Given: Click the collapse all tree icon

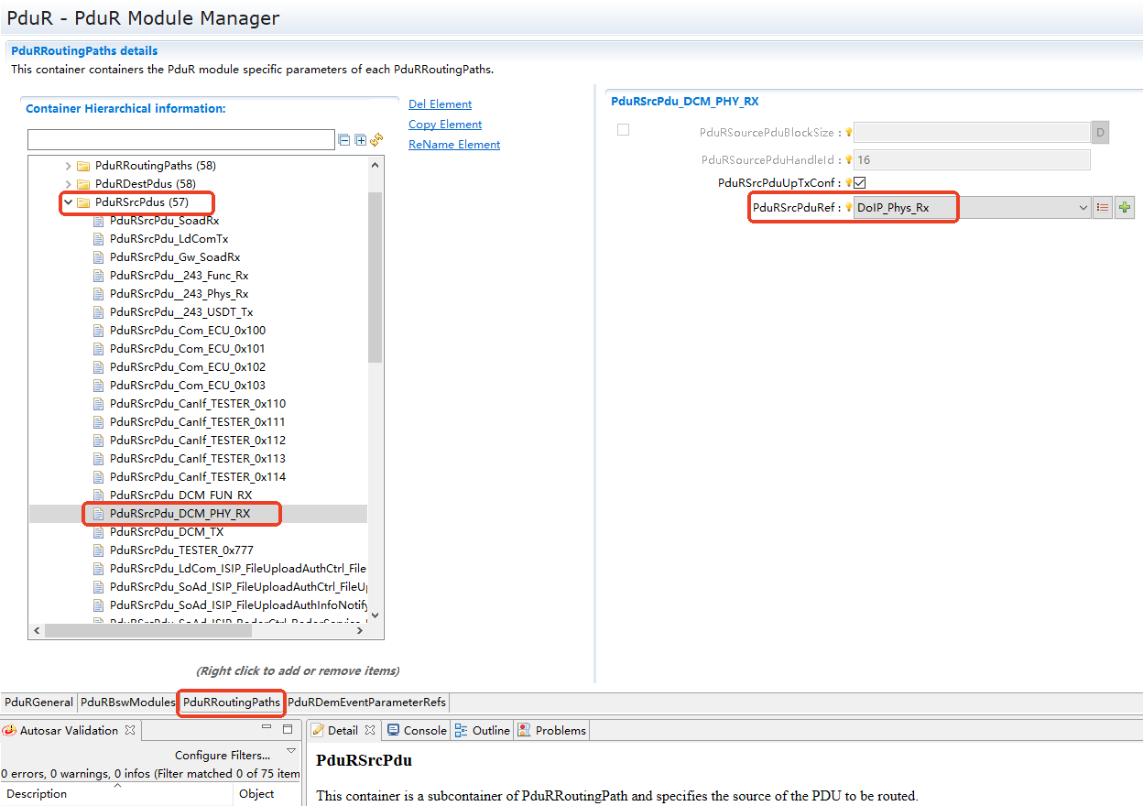Looking at the screenshot, I should (x=344, y=140).
